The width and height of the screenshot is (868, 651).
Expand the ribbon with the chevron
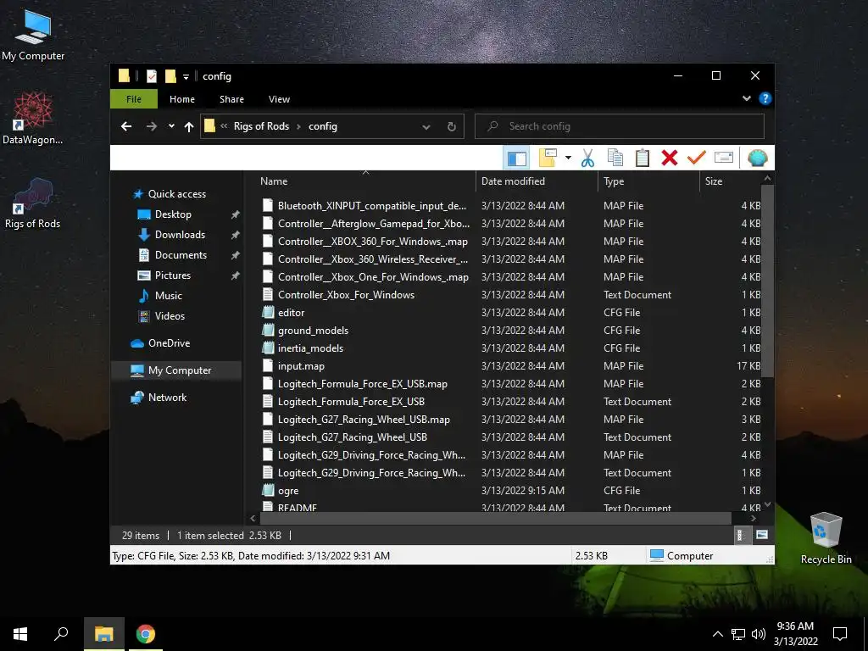click(746, 98)
